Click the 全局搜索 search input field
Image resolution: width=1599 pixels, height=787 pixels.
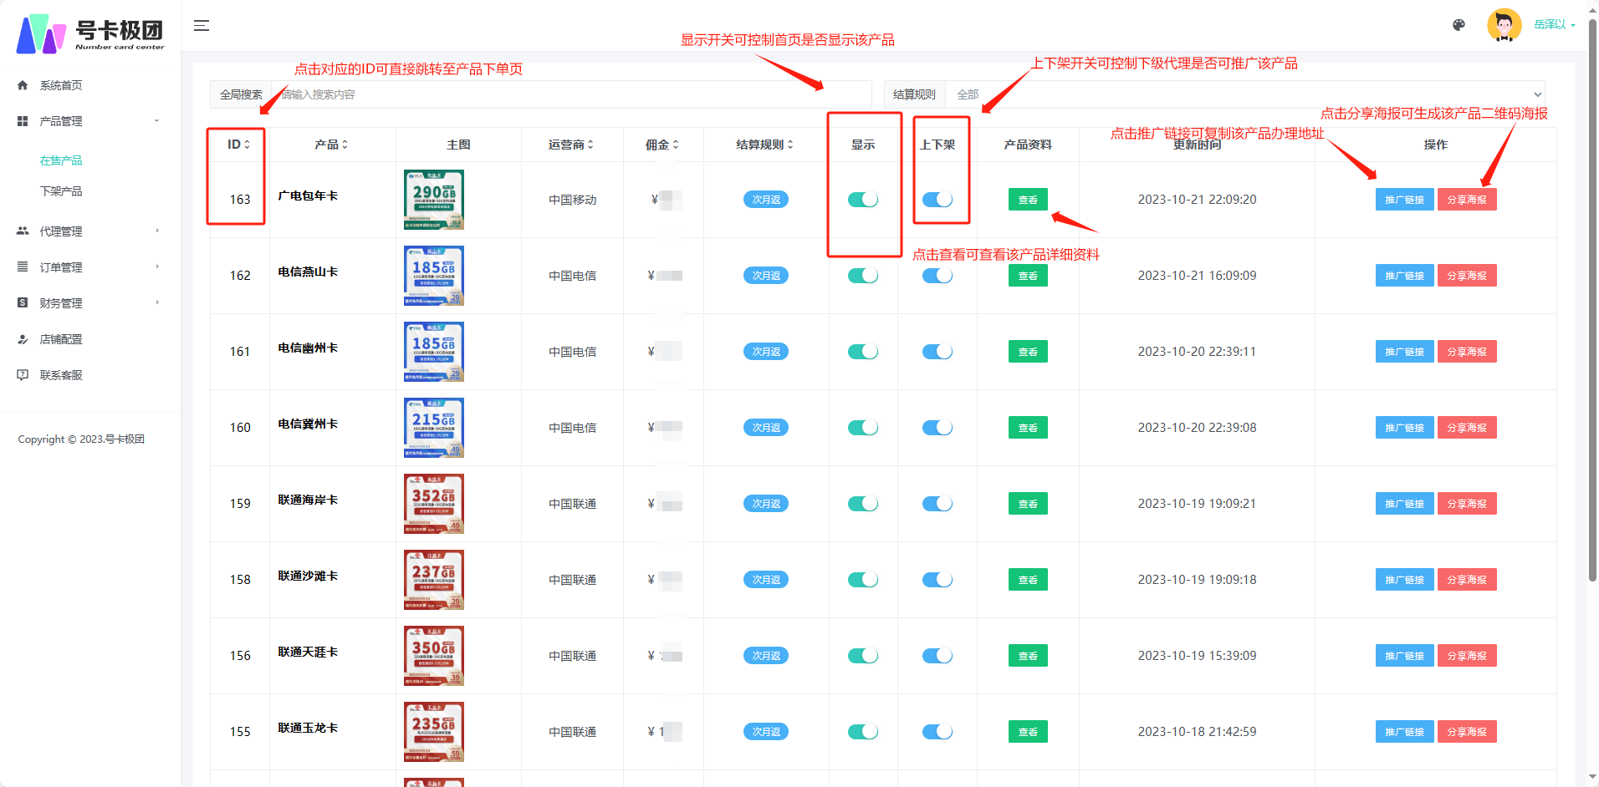tap(571, 94)
